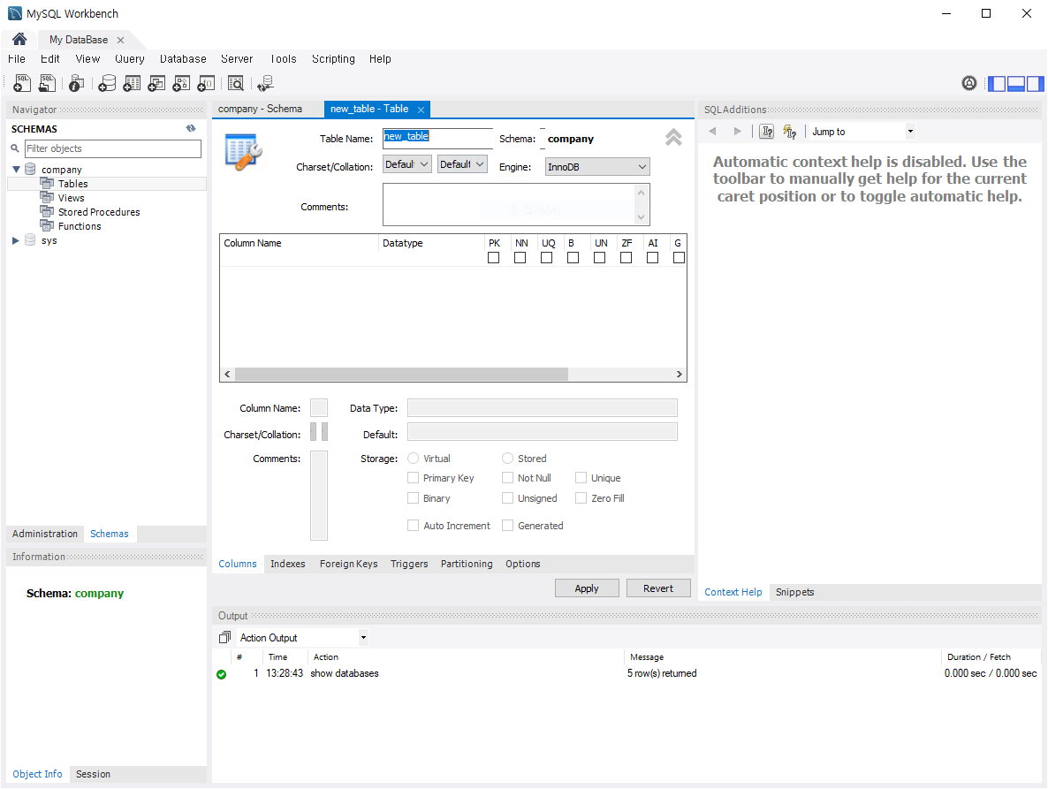Open a SQL script file icon
1048x789 pixels.
pyautogui.click(x=47, y=83)
